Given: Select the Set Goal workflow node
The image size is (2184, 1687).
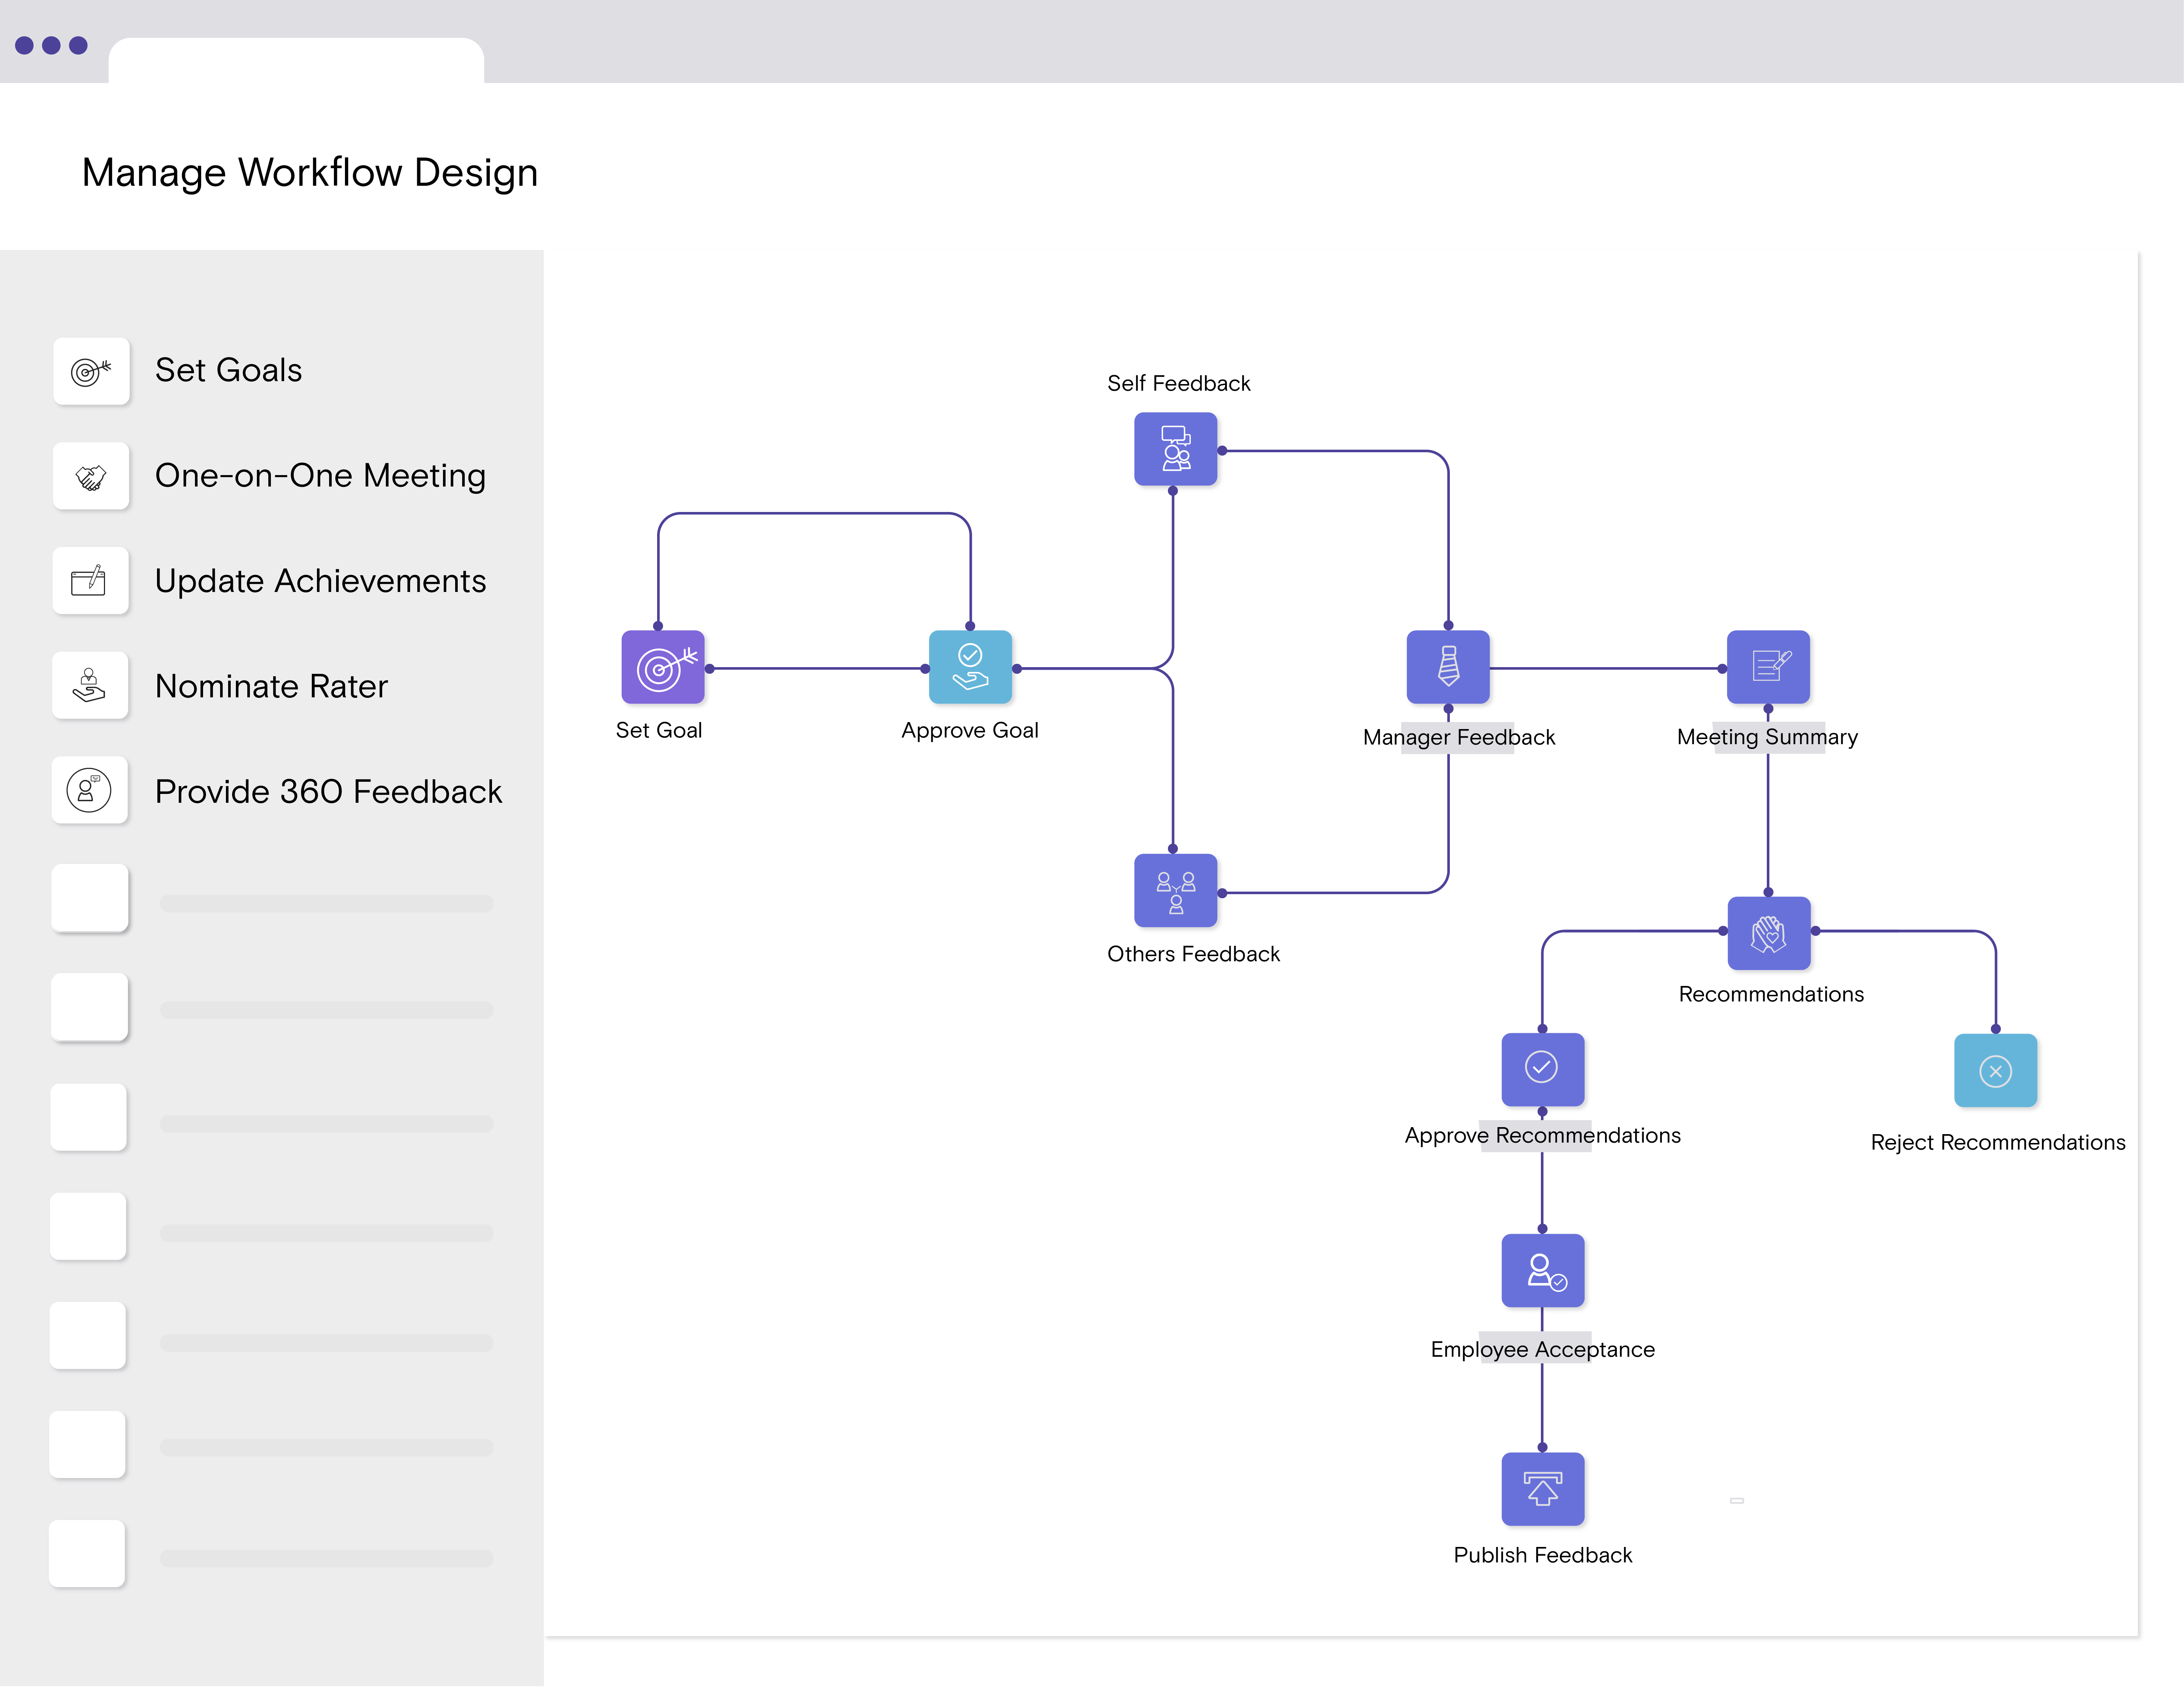Looking at the screenshot, I should 663,667.
